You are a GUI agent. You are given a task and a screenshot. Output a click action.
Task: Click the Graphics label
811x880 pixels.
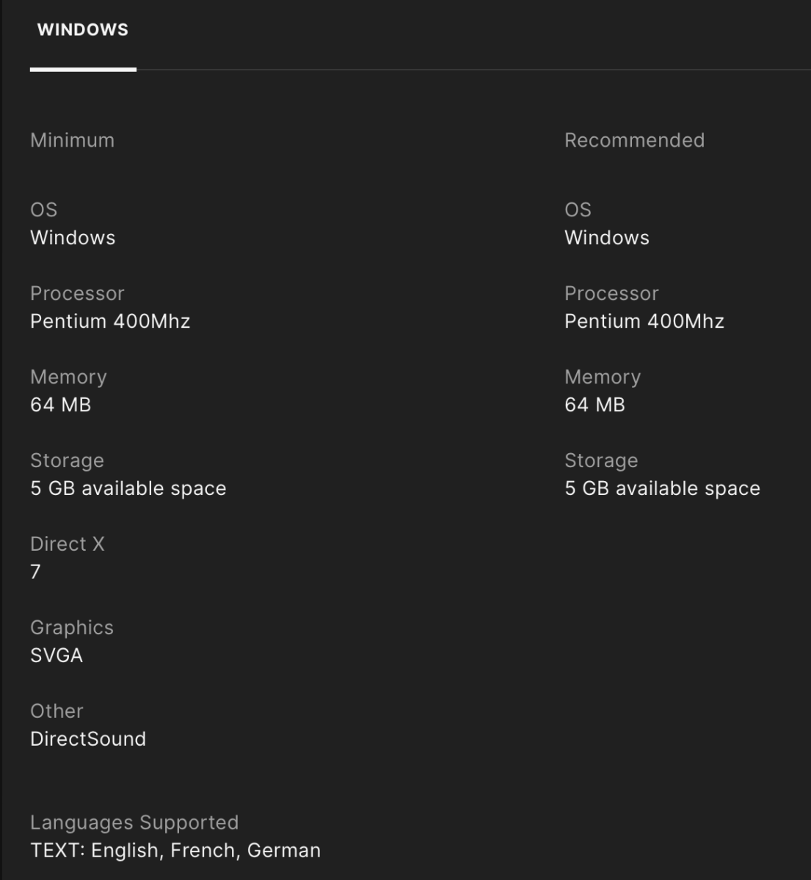point(72,628)
